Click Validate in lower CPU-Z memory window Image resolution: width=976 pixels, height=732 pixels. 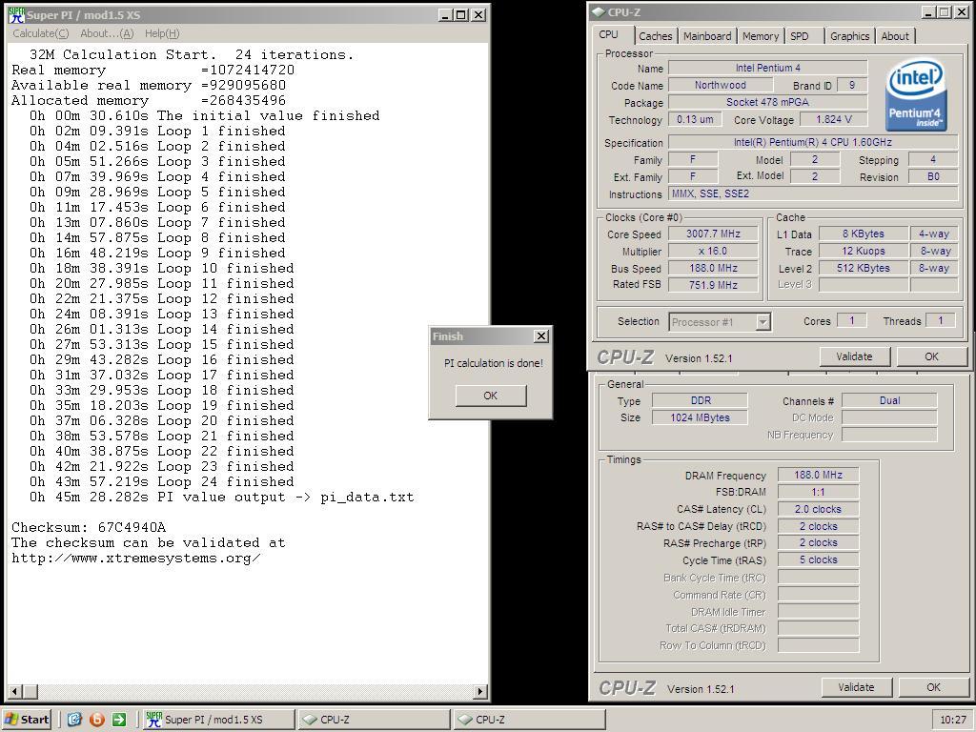coord(856,687)
